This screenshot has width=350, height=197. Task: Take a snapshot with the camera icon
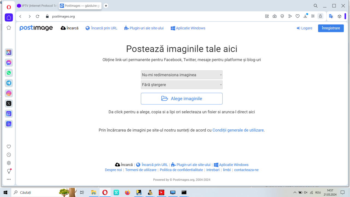coord(275,16)
